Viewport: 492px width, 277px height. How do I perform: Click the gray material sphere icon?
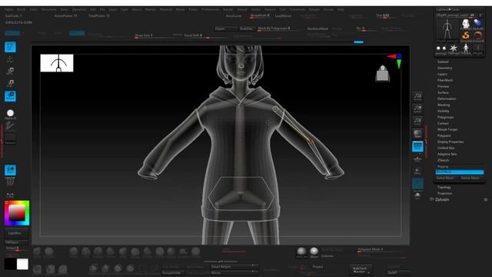pyautogui.click(x=301, y=252)
